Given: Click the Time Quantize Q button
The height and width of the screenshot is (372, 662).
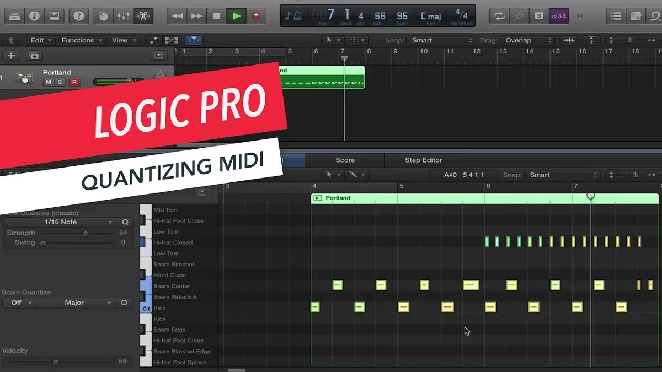Looking at the screenshot, I should [x=125, y=222].
